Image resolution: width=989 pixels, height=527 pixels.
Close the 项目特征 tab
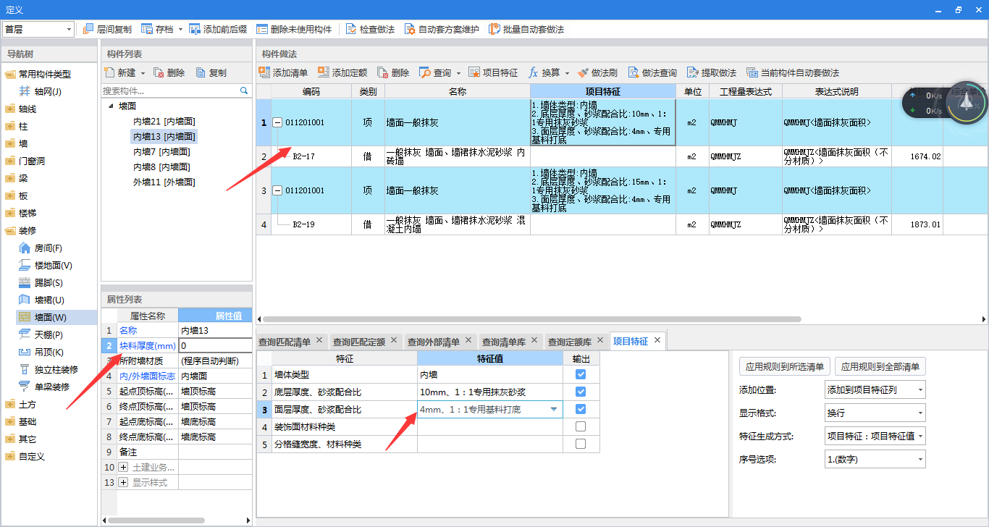pos(657,340)
